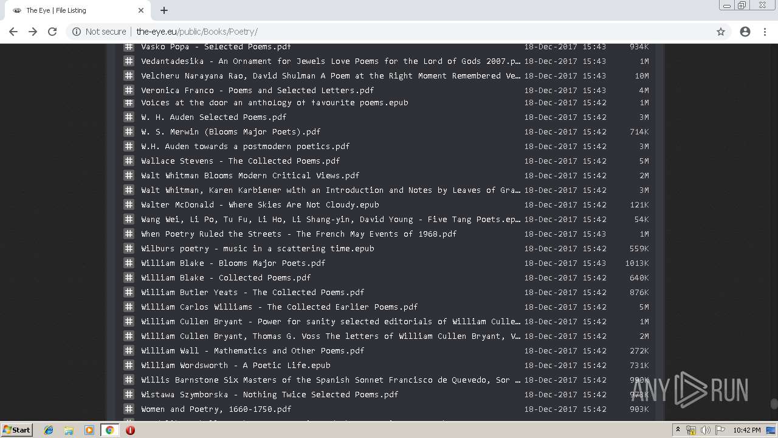Open William Blake - Blooms Major Poets.pdf
Image resolution: width=778 pixels, height=438 pixels.
[x=233, y=263]
